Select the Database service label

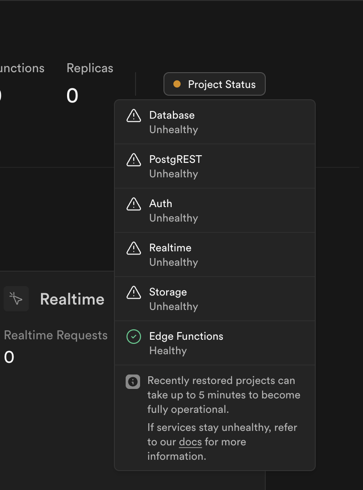[x=172, y=115]
